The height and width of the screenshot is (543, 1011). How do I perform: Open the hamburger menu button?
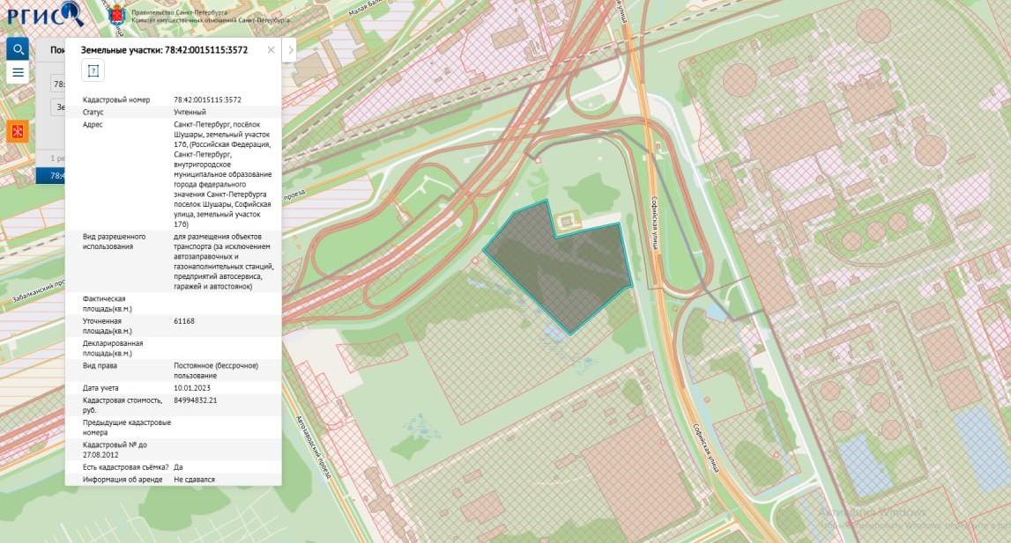[x=18, y=72]
